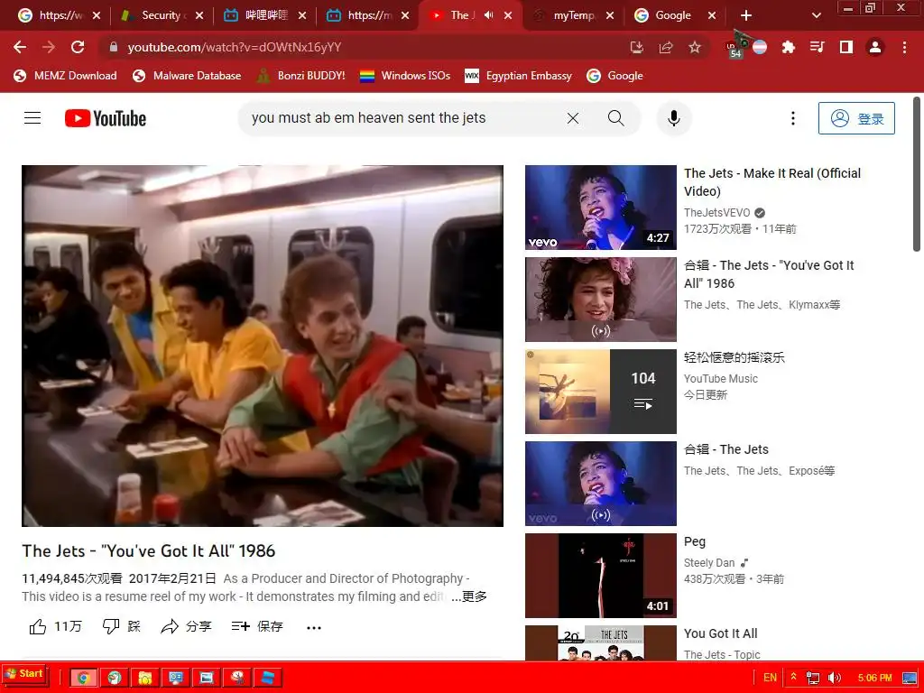Image resolution: width=924 pixels, height=693 pixels.
Task: Open the tray network icon
Action: click(813, 678)
